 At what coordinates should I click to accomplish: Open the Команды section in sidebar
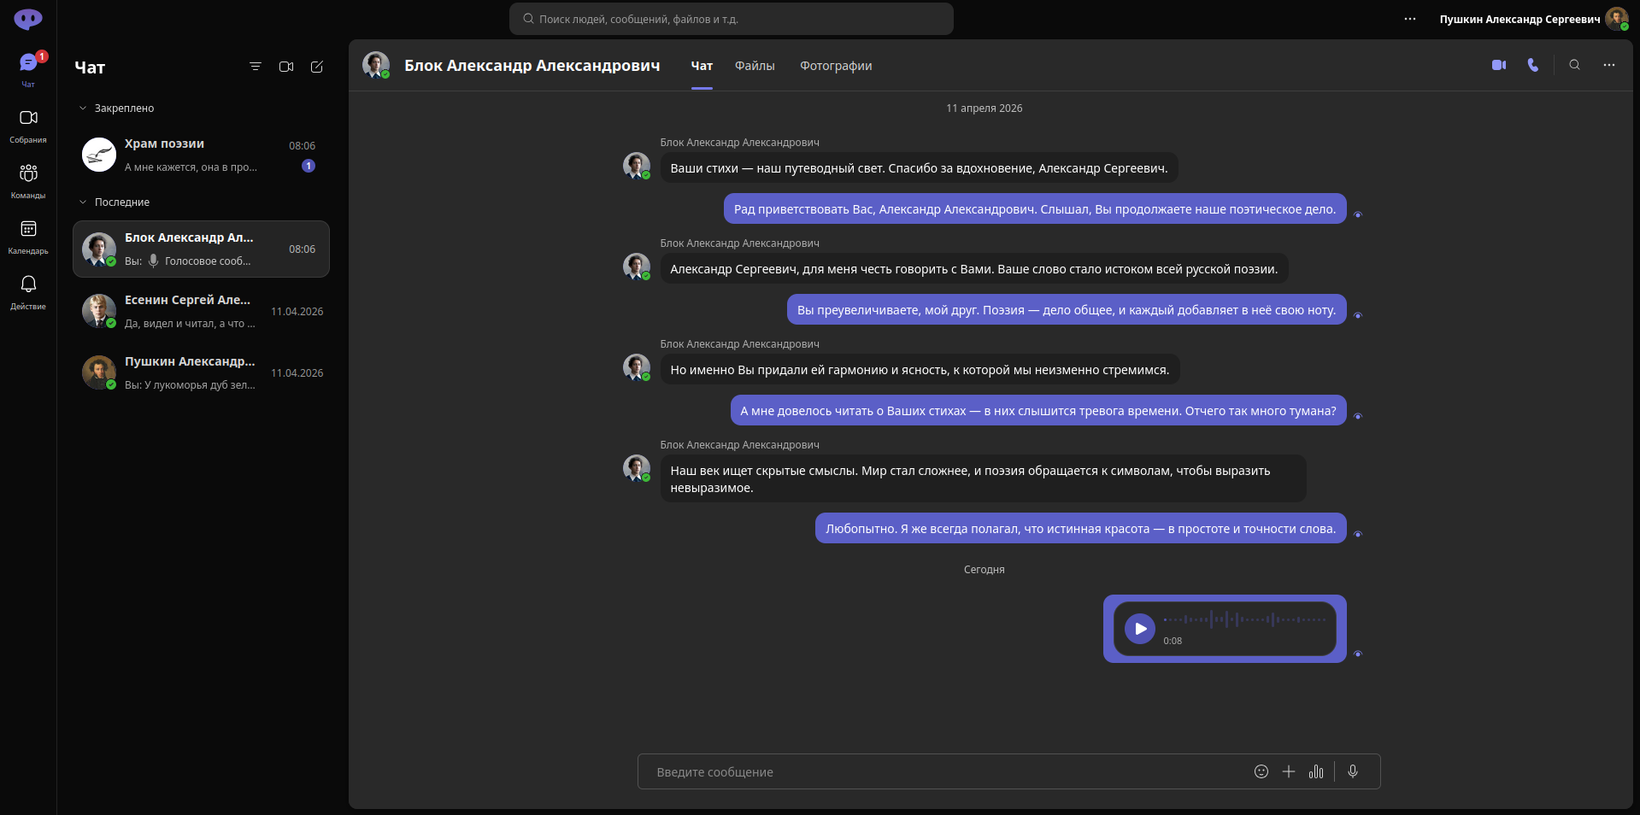pyautogui.click(x=28, y=181)
